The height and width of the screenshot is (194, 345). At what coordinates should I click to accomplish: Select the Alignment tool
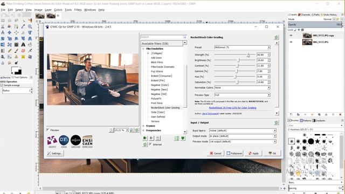[x=16, y=32]
